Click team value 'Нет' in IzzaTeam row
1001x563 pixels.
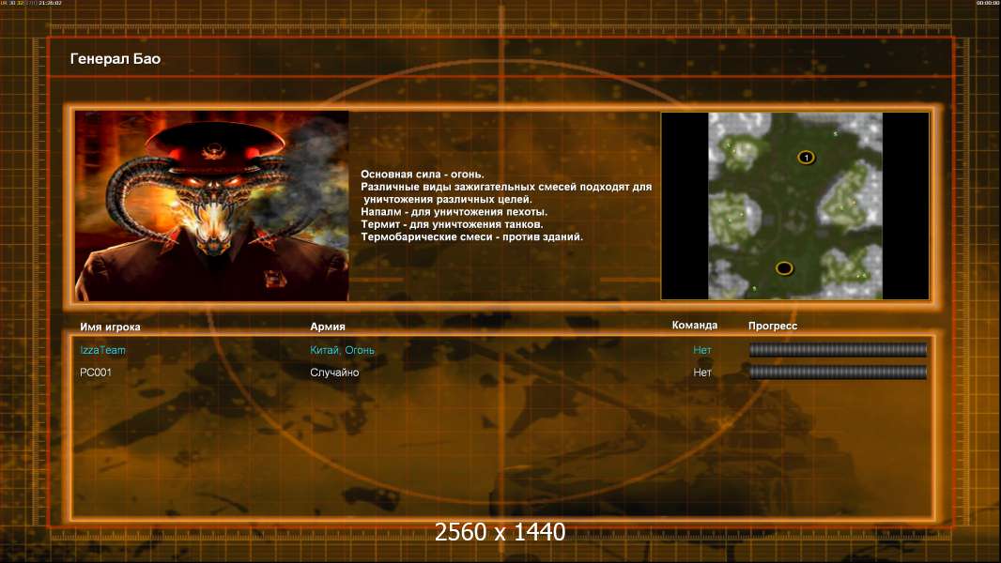pos(702,350)
